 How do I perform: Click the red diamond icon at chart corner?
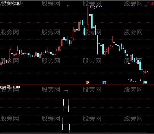click(148, 3)
